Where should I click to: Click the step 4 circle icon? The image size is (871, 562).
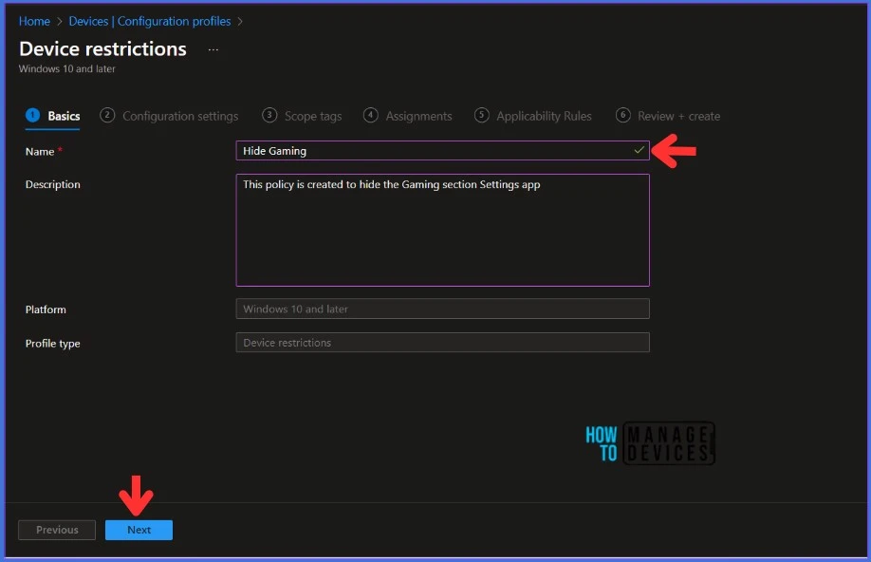click(x=371, y=115)
